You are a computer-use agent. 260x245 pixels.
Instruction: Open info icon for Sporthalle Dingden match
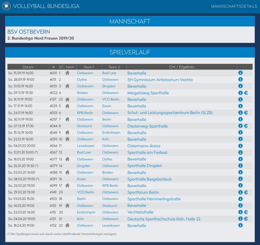(241, 166)
